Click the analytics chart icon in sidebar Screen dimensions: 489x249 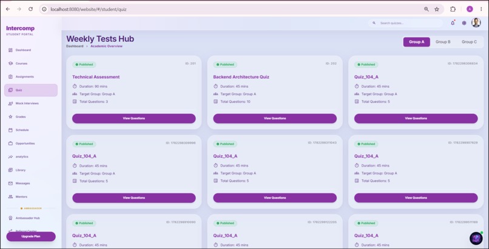point(10,156)
